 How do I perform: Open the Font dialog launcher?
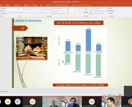pos(32,16)
